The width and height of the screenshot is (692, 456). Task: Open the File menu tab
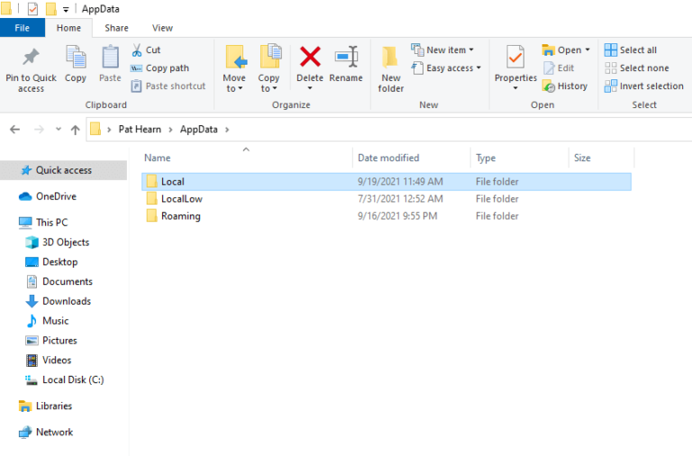tap(23, 28)
